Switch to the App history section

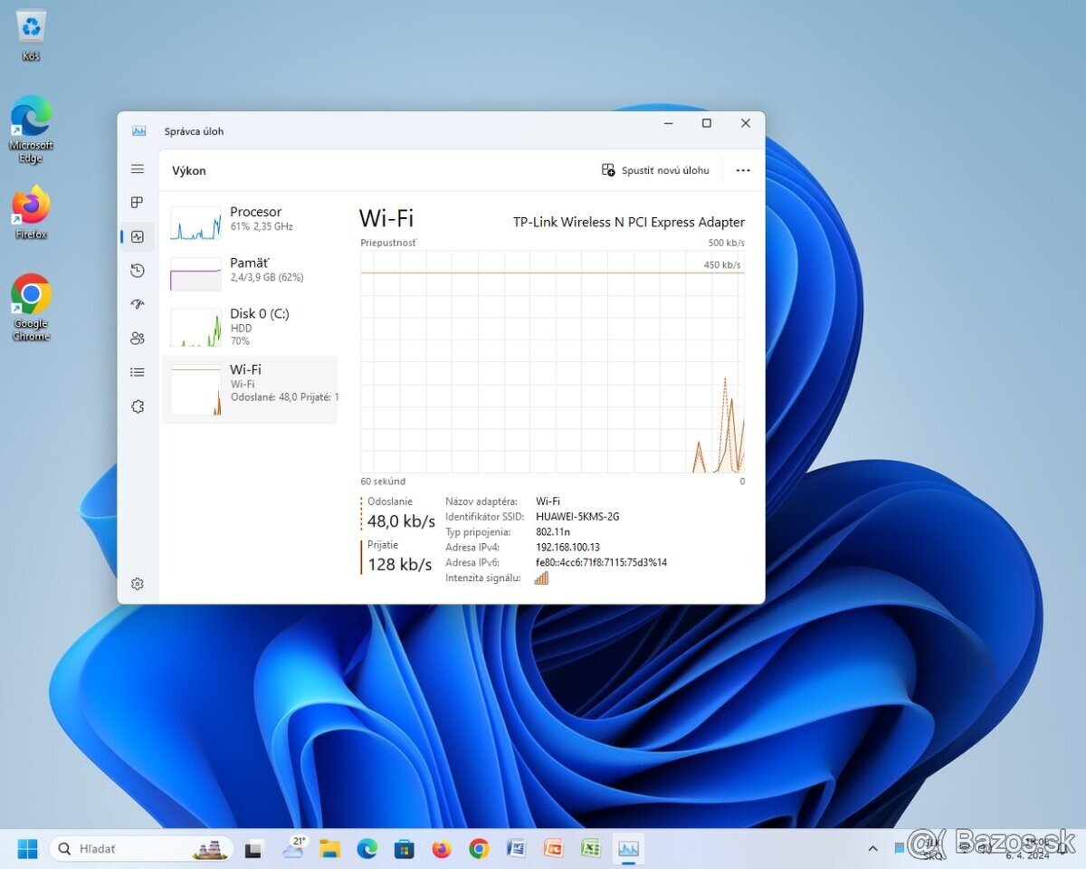coord(138,270)
